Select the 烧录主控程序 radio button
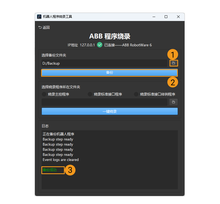 pos(44,94)
